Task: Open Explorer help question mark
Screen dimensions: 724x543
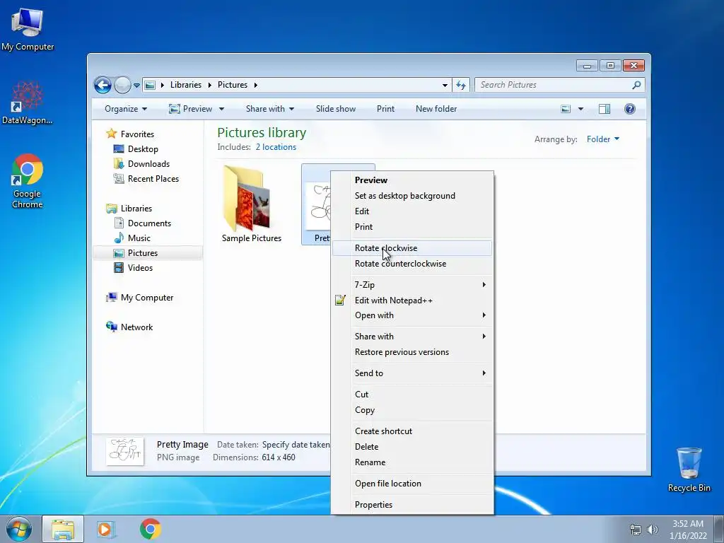Action: click(630, 109)
